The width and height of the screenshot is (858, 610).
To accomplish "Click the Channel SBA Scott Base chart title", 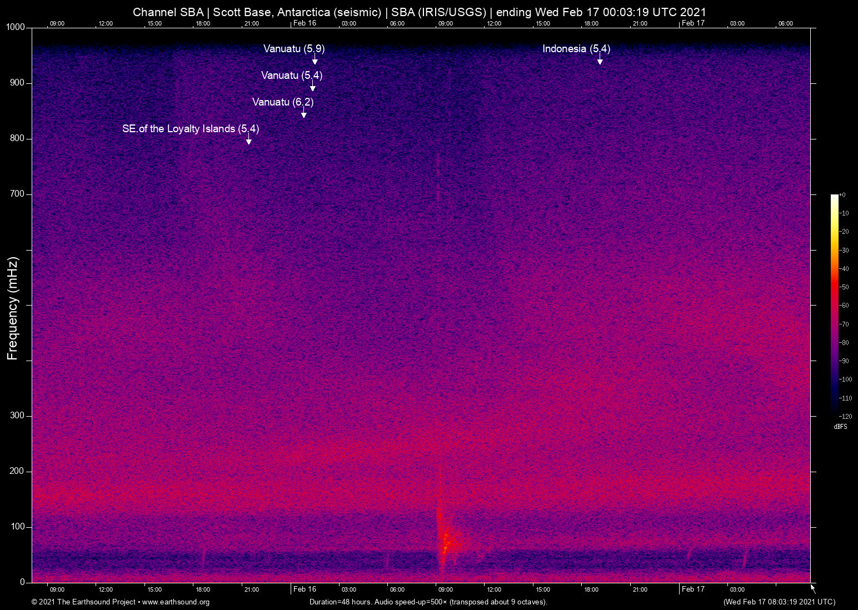I will click(420, 12).
